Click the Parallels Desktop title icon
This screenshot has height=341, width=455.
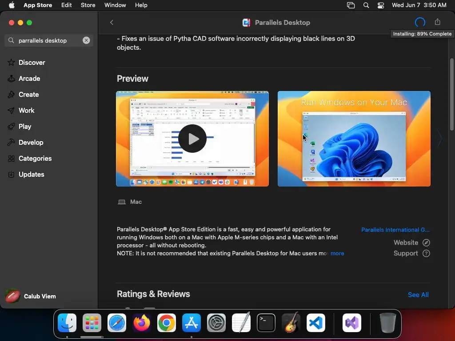246,22
